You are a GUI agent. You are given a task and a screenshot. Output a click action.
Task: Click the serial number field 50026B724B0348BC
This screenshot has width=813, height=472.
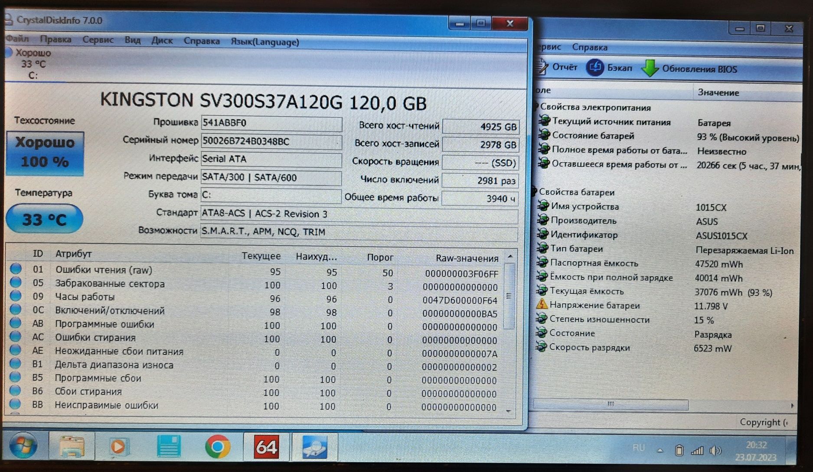pyautogui.click(x=271, y=141)
